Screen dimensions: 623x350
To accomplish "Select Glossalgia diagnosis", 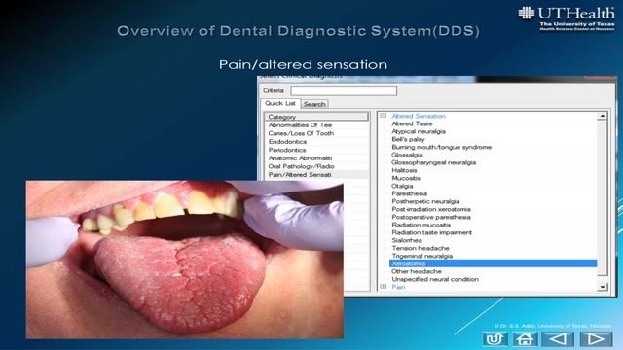I will (x=407, y=155).
